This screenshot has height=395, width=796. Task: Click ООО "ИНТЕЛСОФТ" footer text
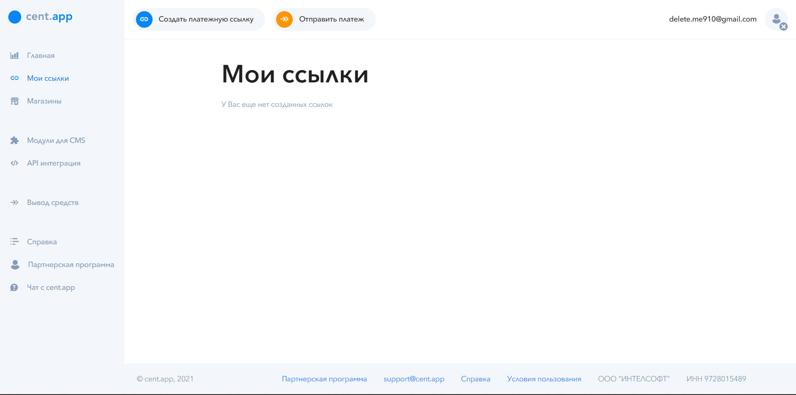[x=633, y=379]
